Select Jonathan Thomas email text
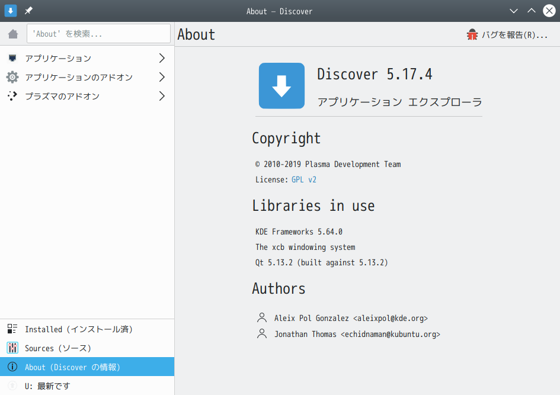The image size is (560, 395). pyautogui.click(x=391, y=335)
